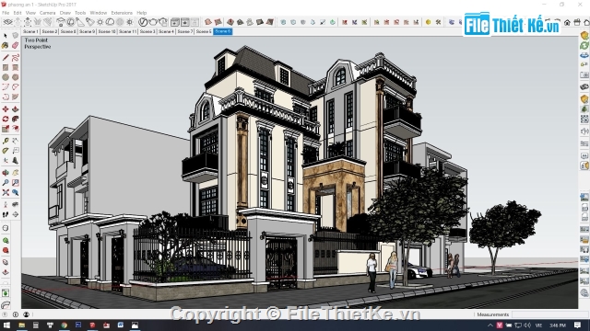Select the Push/Pull tool
590x331 pixels.
click(x=15, y=108)
